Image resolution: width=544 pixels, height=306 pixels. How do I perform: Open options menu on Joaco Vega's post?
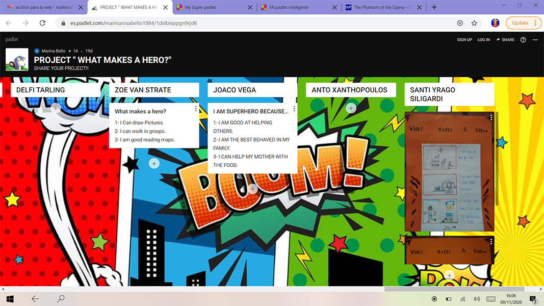click(294, 109)
